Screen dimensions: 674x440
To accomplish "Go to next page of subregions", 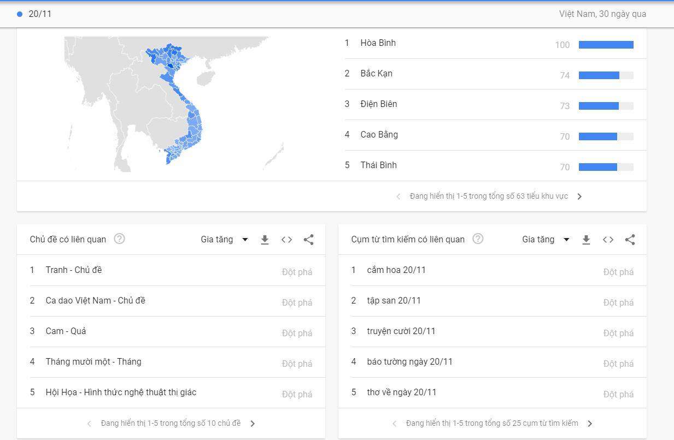I will 579,197.
